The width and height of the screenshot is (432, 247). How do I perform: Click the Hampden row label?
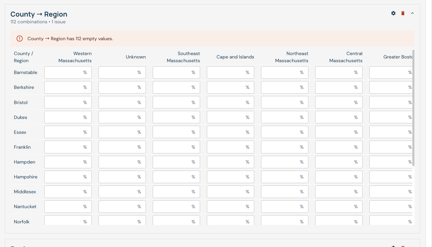pyautogui.click(x=24, y=162)
